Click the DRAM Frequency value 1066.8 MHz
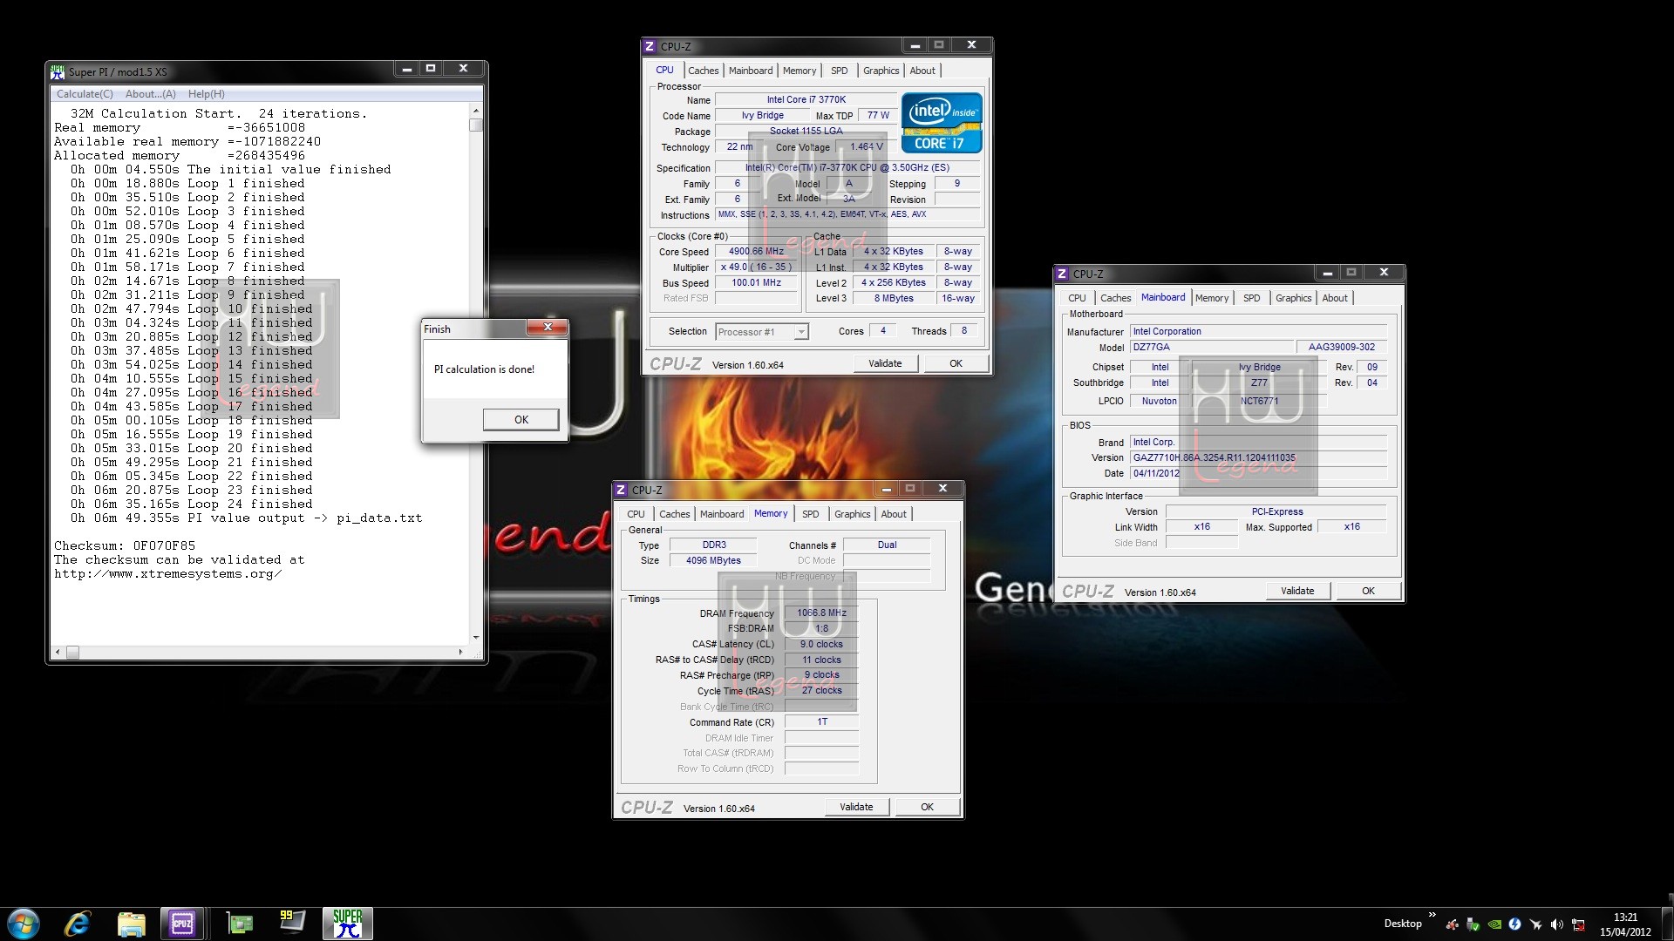1674x941 pixels. pos(821,613)
